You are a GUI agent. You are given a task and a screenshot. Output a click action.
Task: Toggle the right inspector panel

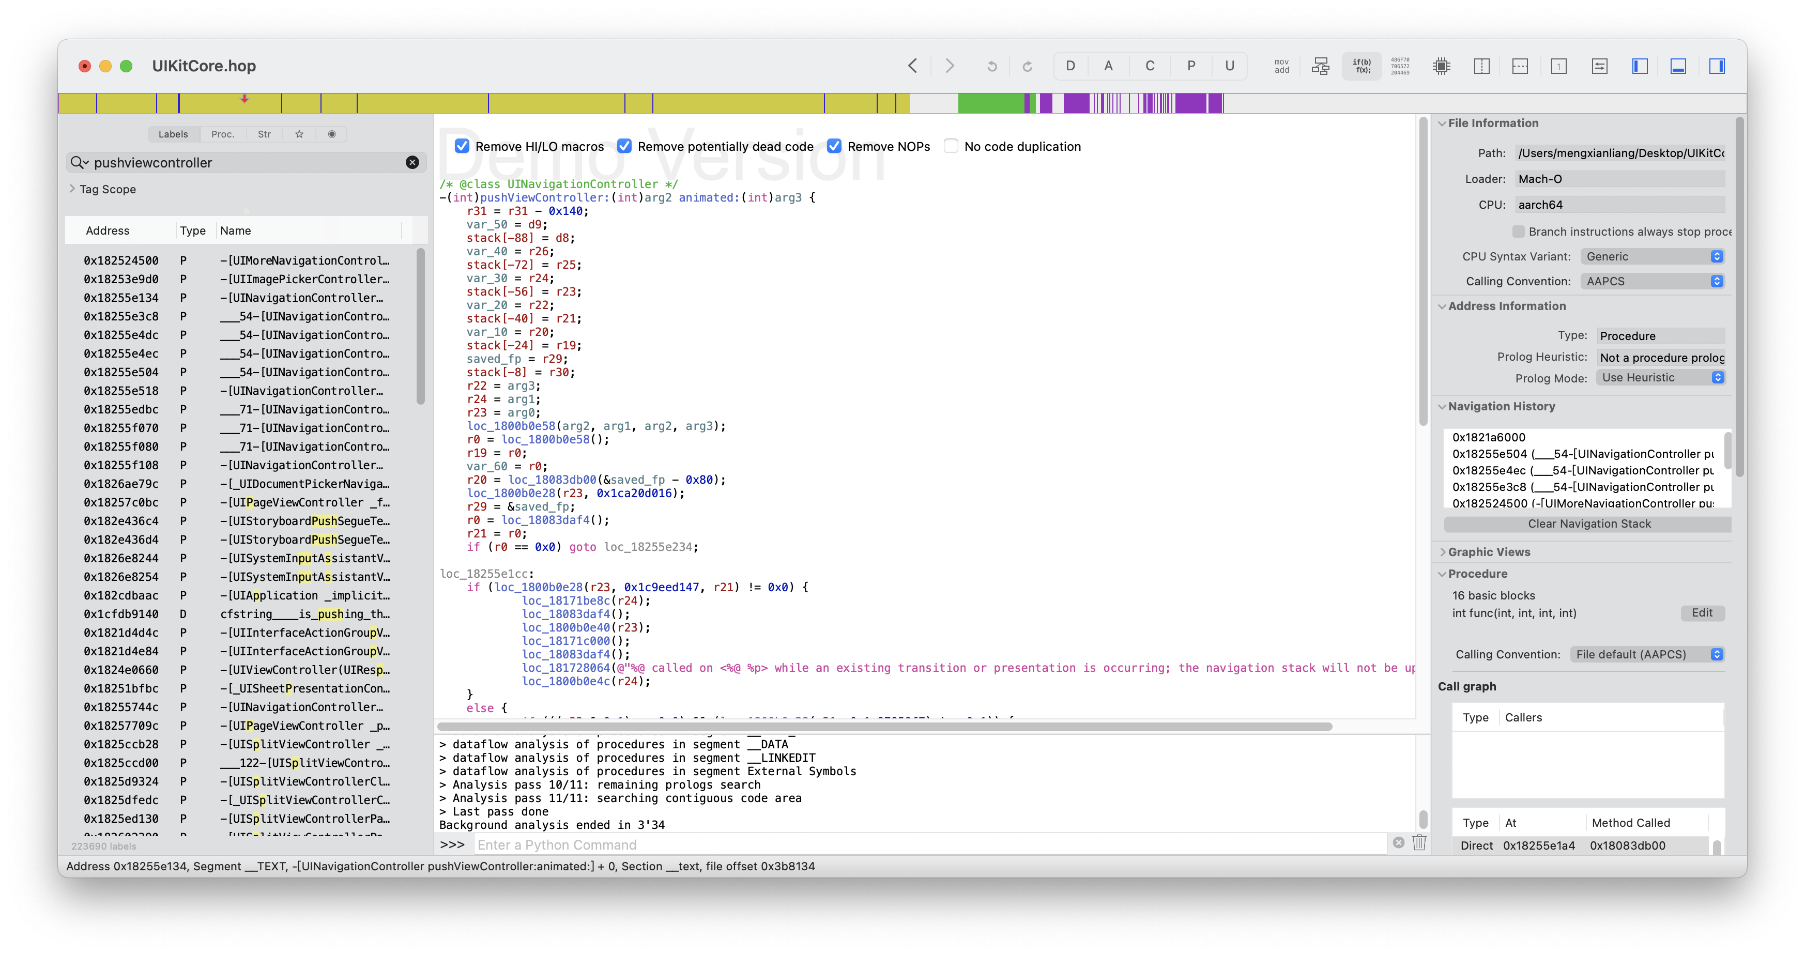point(1717,66)
